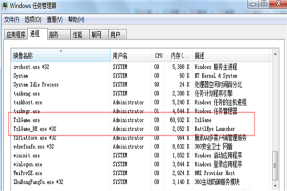Select the System Idle Process row
This screenshot has width=287, height=191.
coord(36,85)
